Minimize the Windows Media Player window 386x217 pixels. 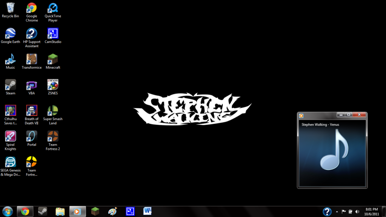(x=341, y=115)
